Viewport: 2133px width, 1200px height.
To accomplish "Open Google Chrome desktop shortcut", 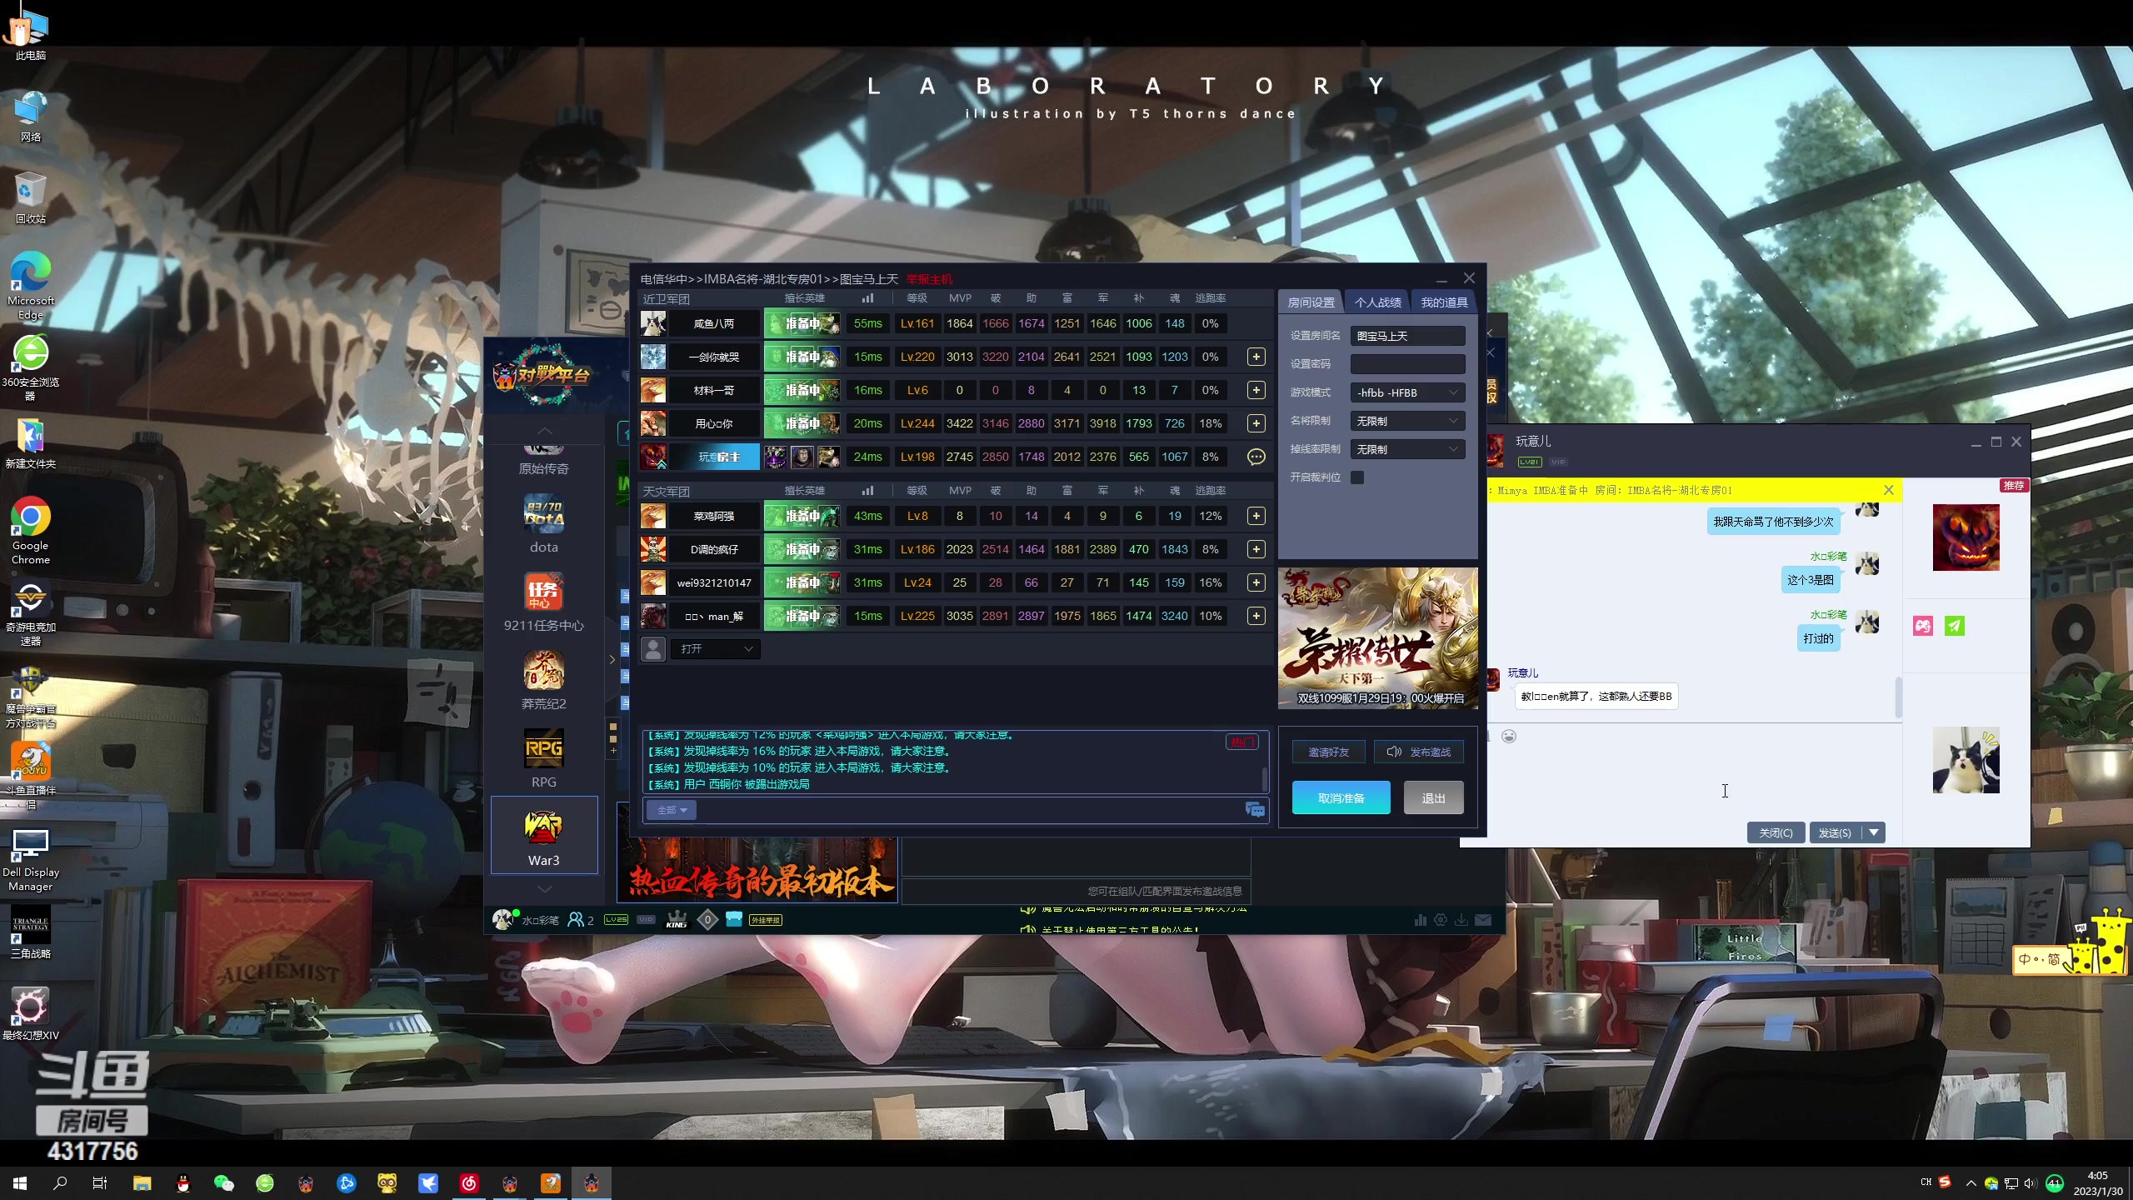I will tap(31, 531).
